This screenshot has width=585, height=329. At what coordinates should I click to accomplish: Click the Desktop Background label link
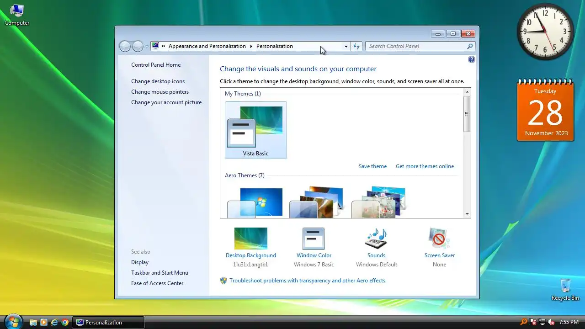pos(251,255)
